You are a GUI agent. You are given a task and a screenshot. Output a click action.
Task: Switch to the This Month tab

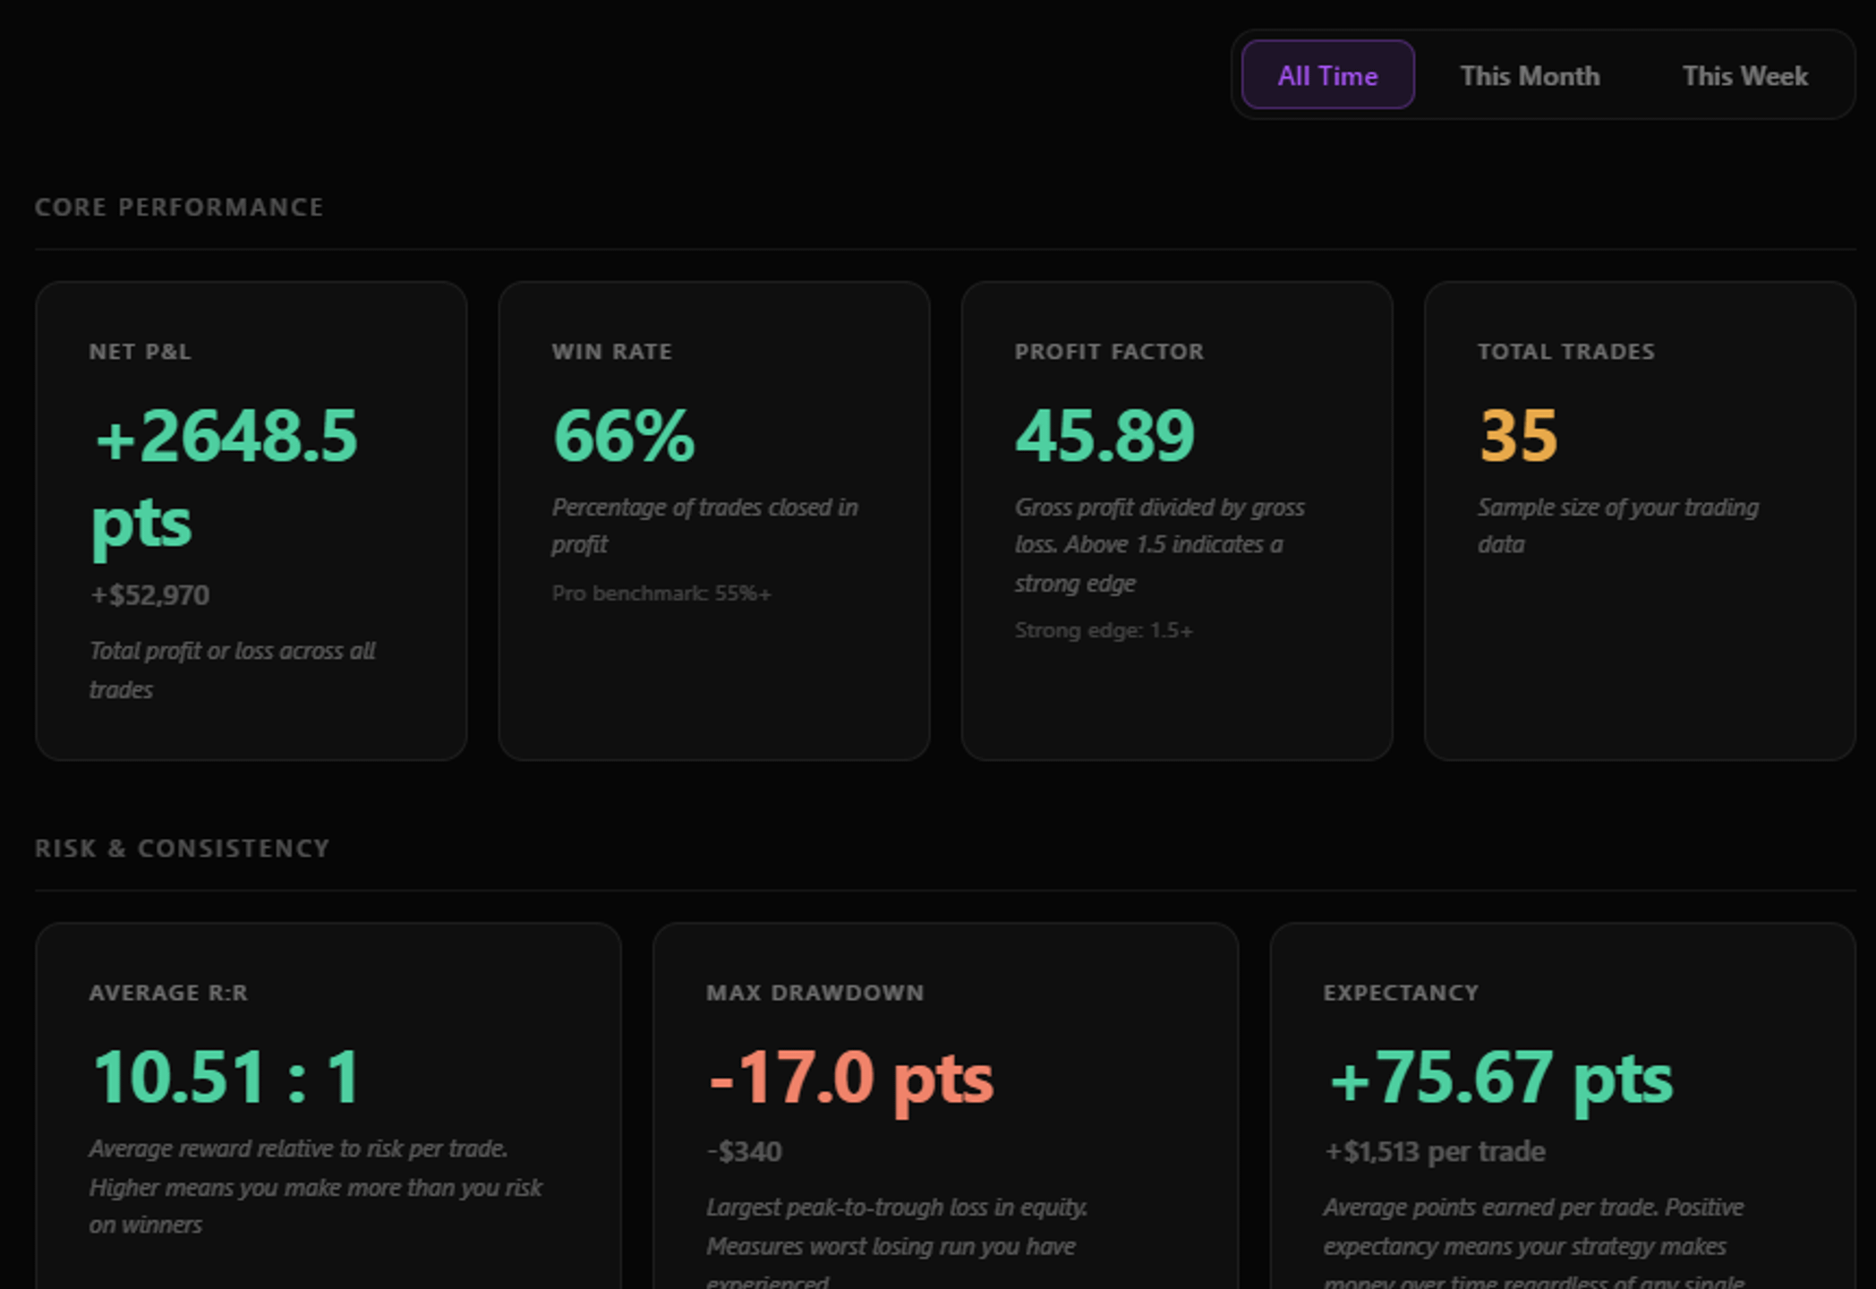(1530, 75)
